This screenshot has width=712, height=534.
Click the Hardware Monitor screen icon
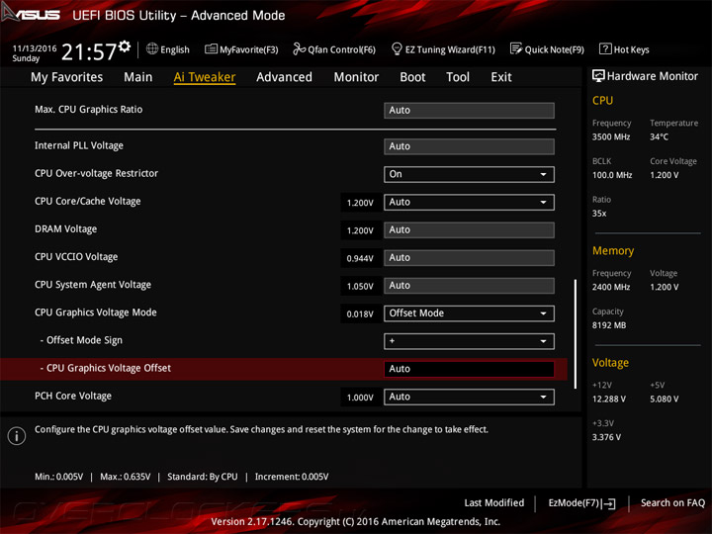(x=598, y=76)
